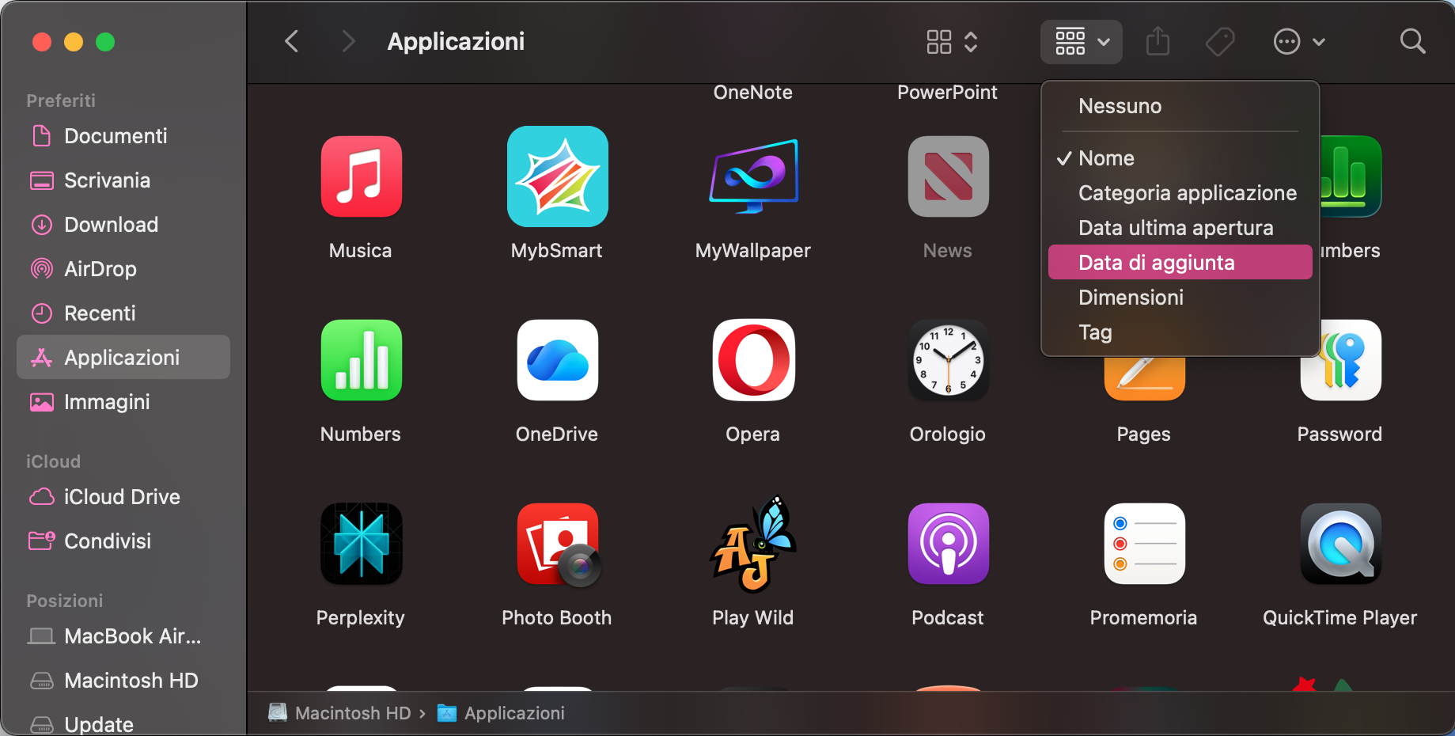The width and height of the screenshot is (1455, 736).
Task: Go to Download folder in sidebar
Action: coord(123,225)
